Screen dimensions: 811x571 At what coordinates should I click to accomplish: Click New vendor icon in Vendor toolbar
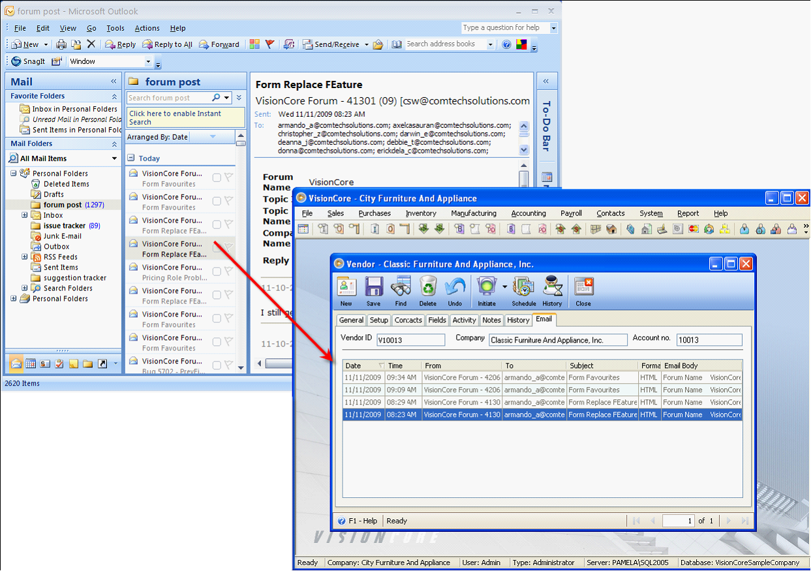pyautogui.click(x=346, y=287)
